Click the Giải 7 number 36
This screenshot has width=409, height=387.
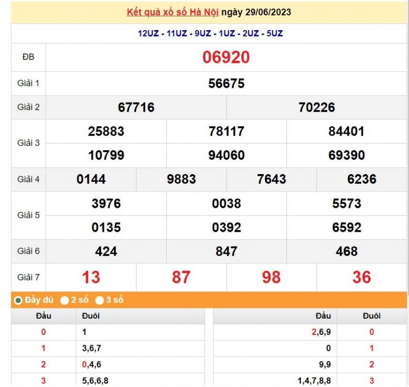point(361,277)
